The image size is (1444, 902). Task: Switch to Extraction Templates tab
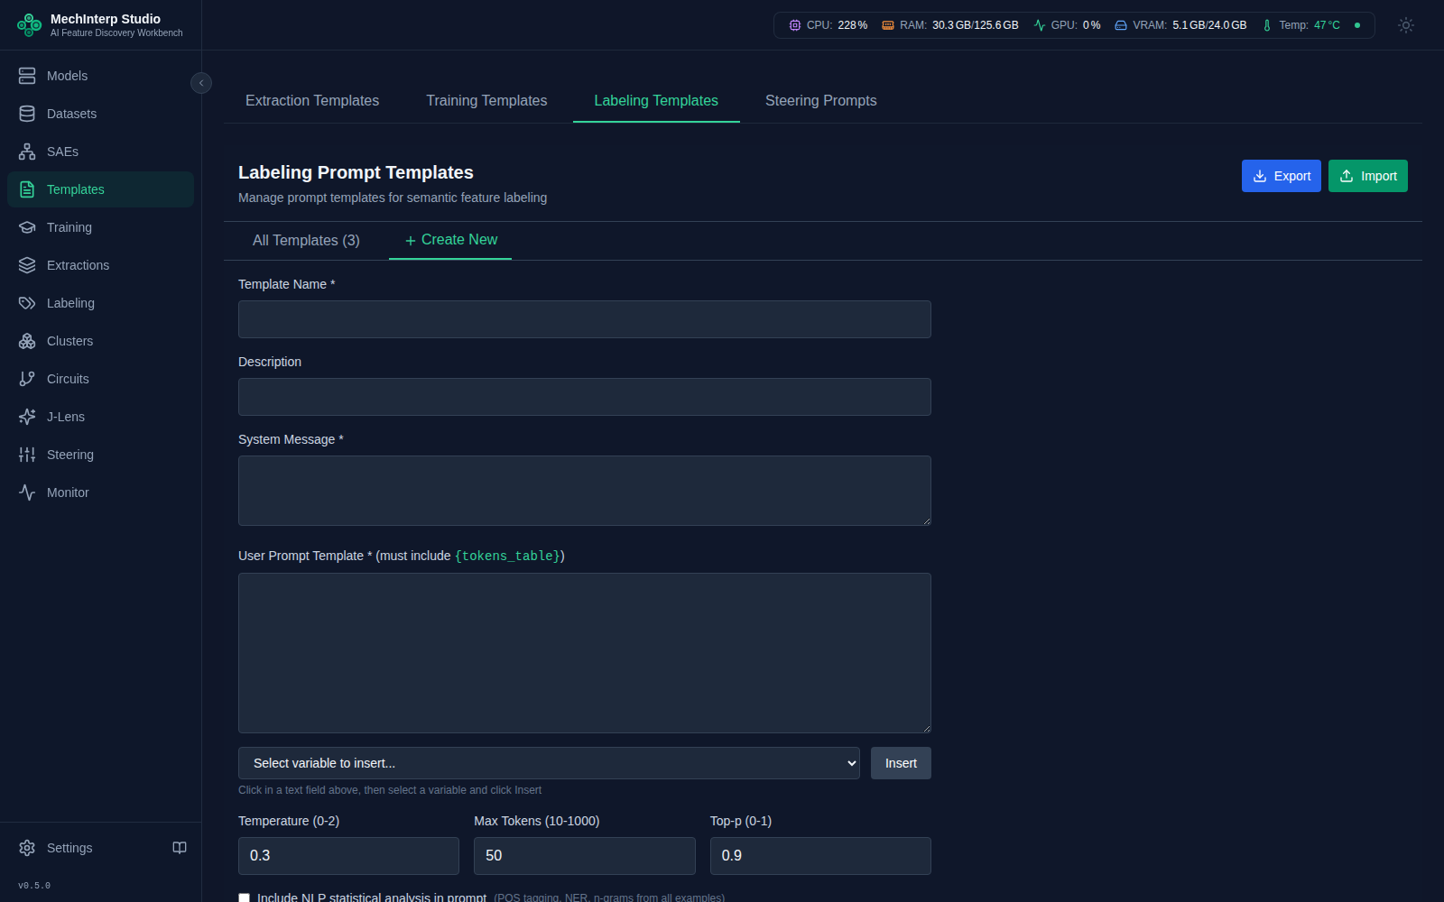(312, 101)
